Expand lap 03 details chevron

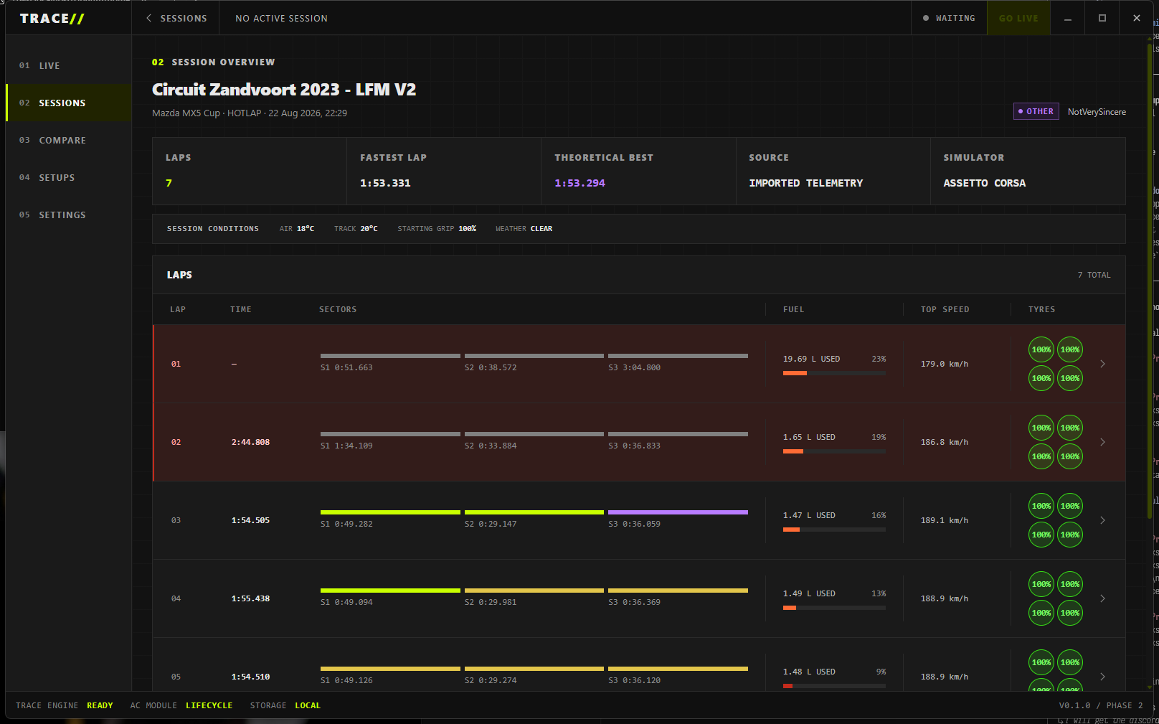click(1102, 520)
